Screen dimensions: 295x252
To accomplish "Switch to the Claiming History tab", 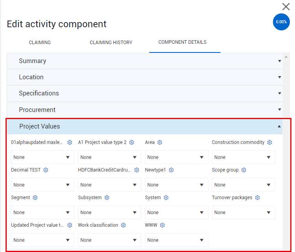I will pos(111,43).
